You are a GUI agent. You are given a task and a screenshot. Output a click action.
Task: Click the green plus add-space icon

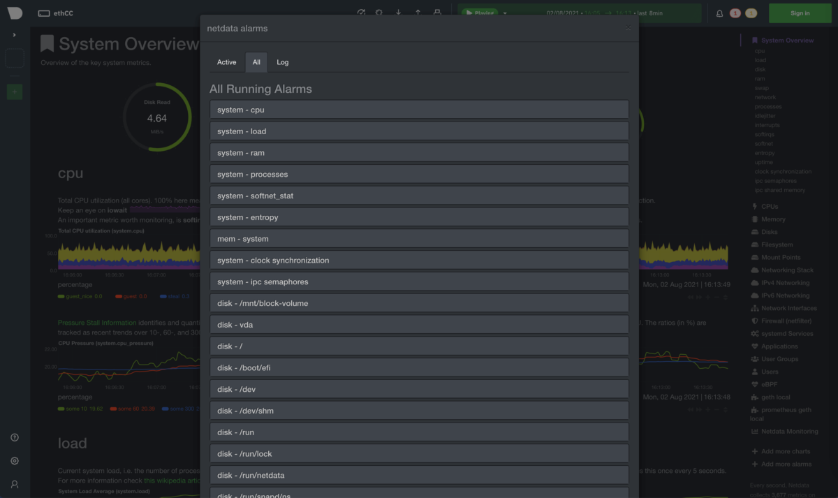pos(15,91)
